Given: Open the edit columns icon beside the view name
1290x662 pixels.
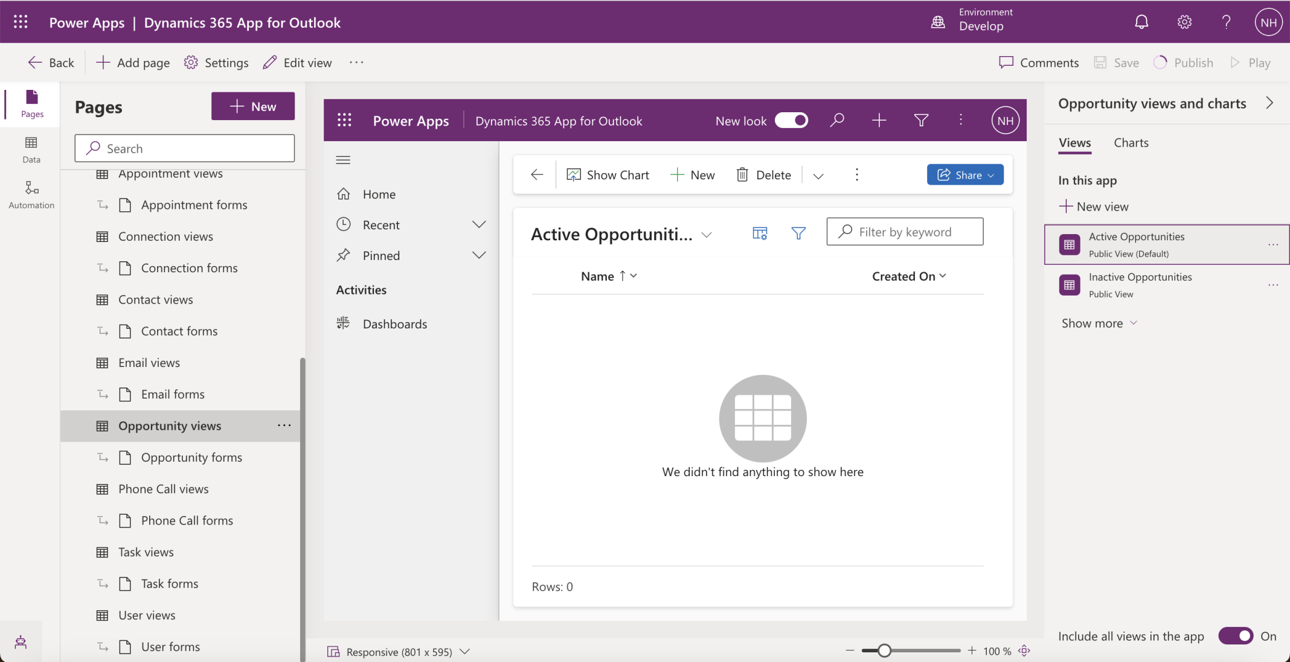Looking at the screenshot, I should click(x=759, y=232).
